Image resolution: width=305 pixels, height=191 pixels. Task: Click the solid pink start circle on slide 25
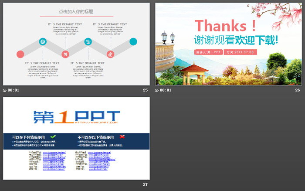click(20, 54)
